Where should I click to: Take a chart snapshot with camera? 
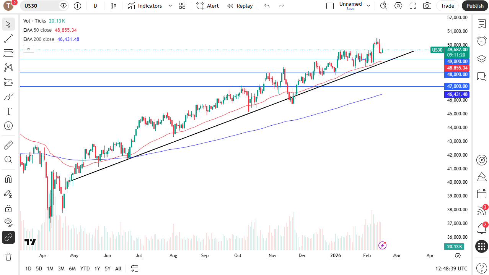[x=427, y=6]
